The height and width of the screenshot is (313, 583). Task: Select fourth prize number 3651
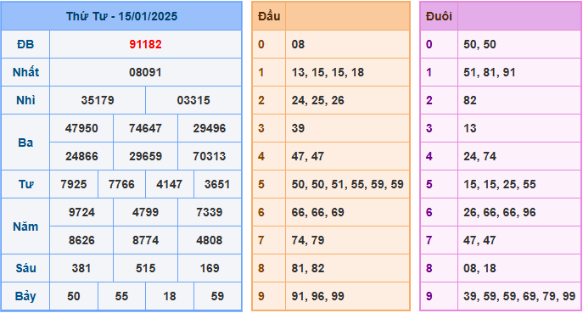point(217,184)
